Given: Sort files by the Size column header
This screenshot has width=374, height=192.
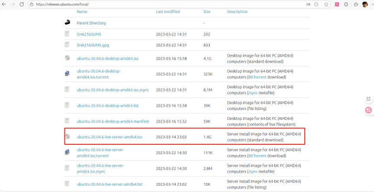Looking at the screenshot, I should tap(207, 12).
